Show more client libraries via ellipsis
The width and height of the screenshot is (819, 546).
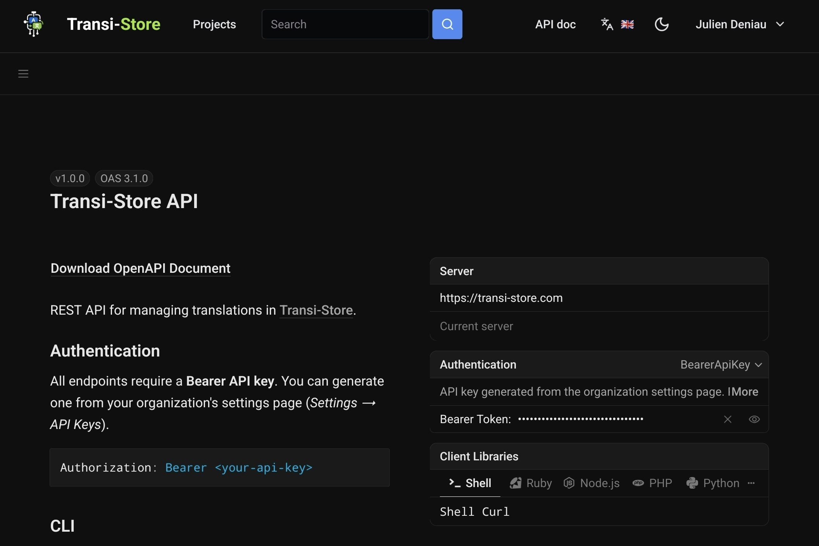click(x=751, y=483)
